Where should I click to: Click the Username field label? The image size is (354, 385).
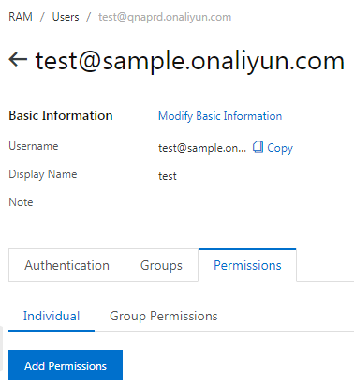[x=34, y=146]
